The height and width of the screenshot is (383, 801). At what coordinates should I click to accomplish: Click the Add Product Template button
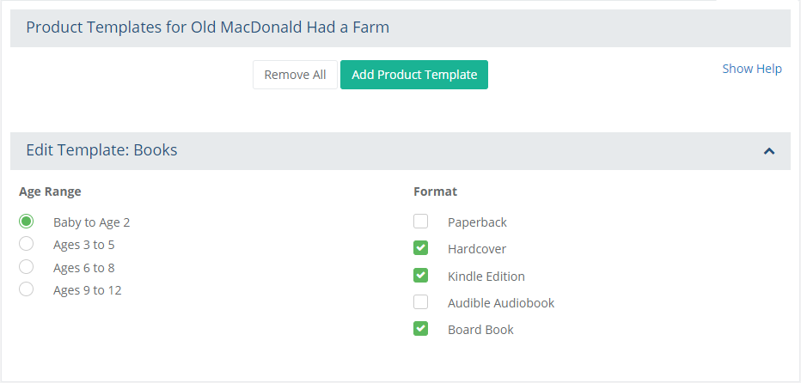[x=414, y=75]
